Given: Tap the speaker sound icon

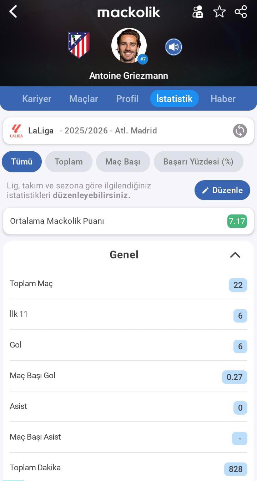Looking at the screenshot, I should point(173,47).
